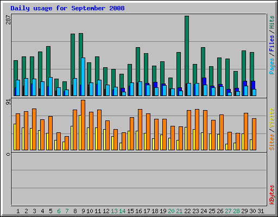Click day label '18' on x-axis
278x217 pixels.
tap(155, 211)
